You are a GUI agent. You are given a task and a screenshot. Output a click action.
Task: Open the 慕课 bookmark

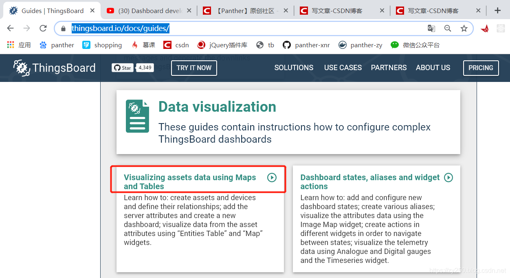pyautogui.click(x=143, y=45)
